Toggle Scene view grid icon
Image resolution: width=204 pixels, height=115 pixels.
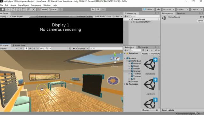click(x=47, y=49)
